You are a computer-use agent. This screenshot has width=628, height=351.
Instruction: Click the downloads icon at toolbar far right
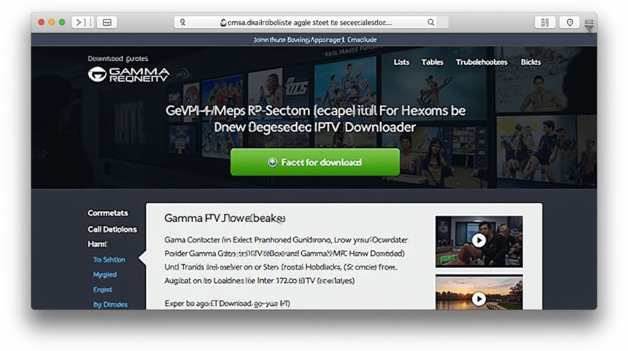tap(589, 25)
